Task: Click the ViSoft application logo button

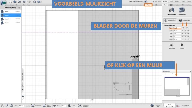Action: click(3, 3)
